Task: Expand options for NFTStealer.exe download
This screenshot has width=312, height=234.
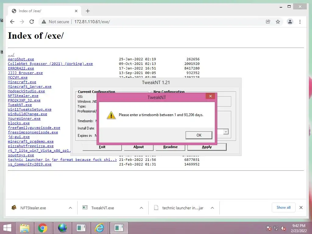Action: click(70, 208)
